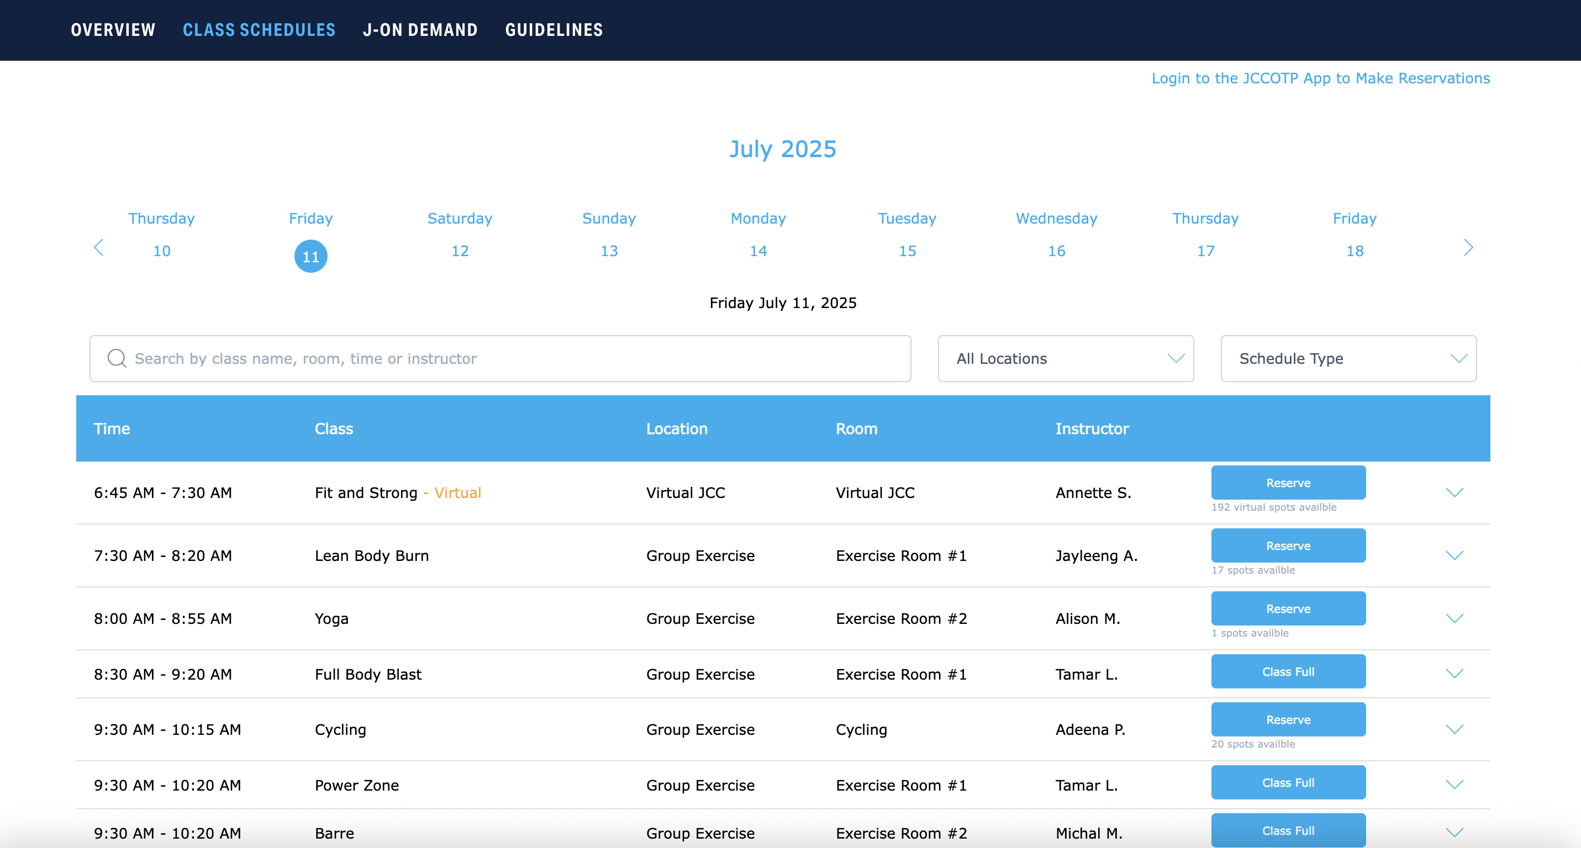Viewport: 1581px width, 848px height.
Task: Reserve the Lean Body Burn class
Action: (1288, 545)
